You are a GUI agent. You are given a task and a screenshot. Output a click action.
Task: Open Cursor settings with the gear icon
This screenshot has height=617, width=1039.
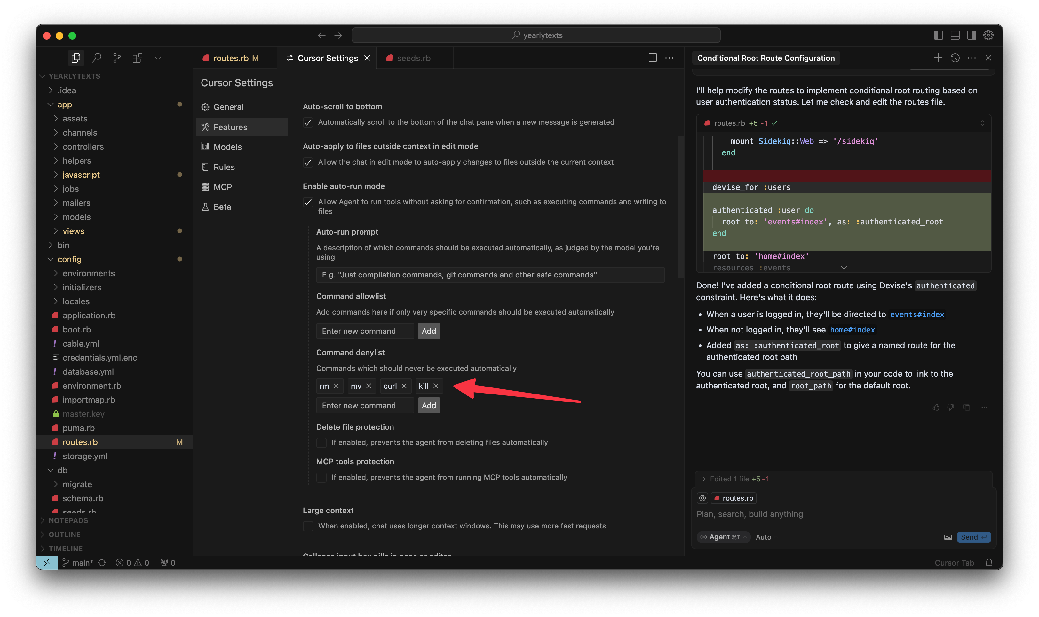click(988, 35)
